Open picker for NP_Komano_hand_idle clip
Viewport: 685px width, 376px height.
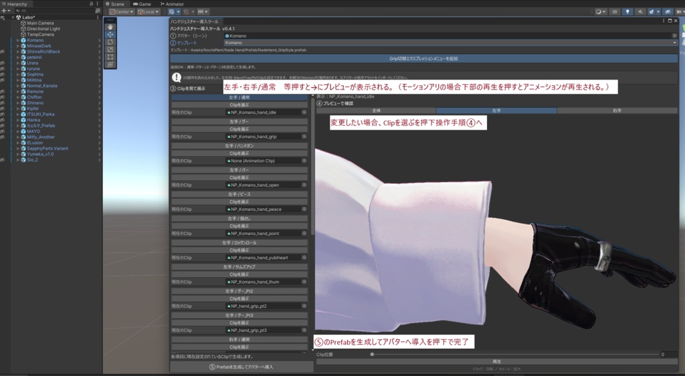304,112
